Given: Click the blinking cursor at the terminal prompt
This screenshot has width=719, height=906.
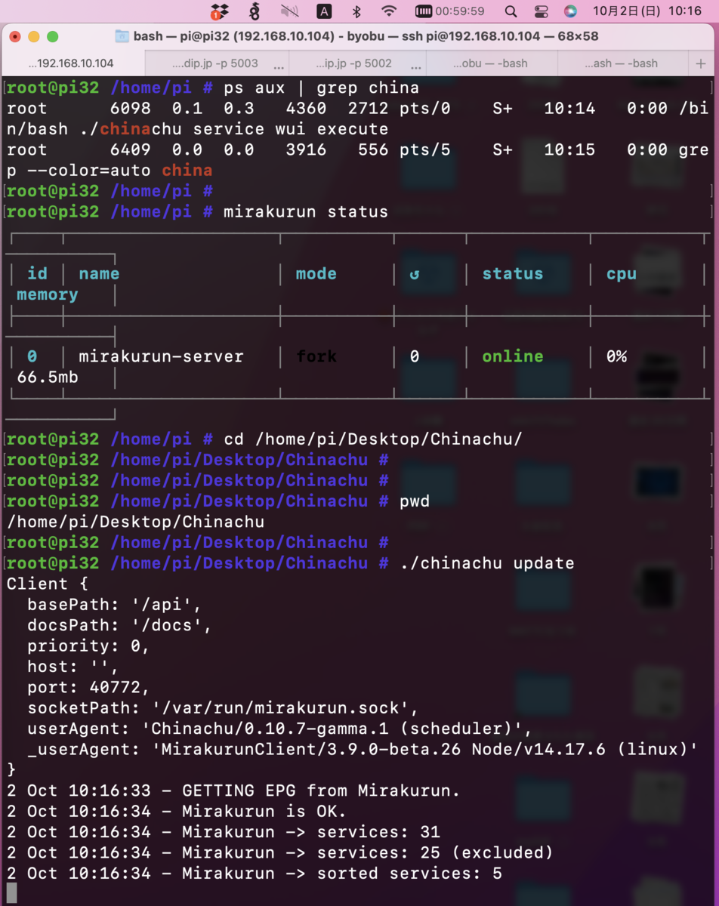Looking at the screenshot, I should tap(11, 892).
